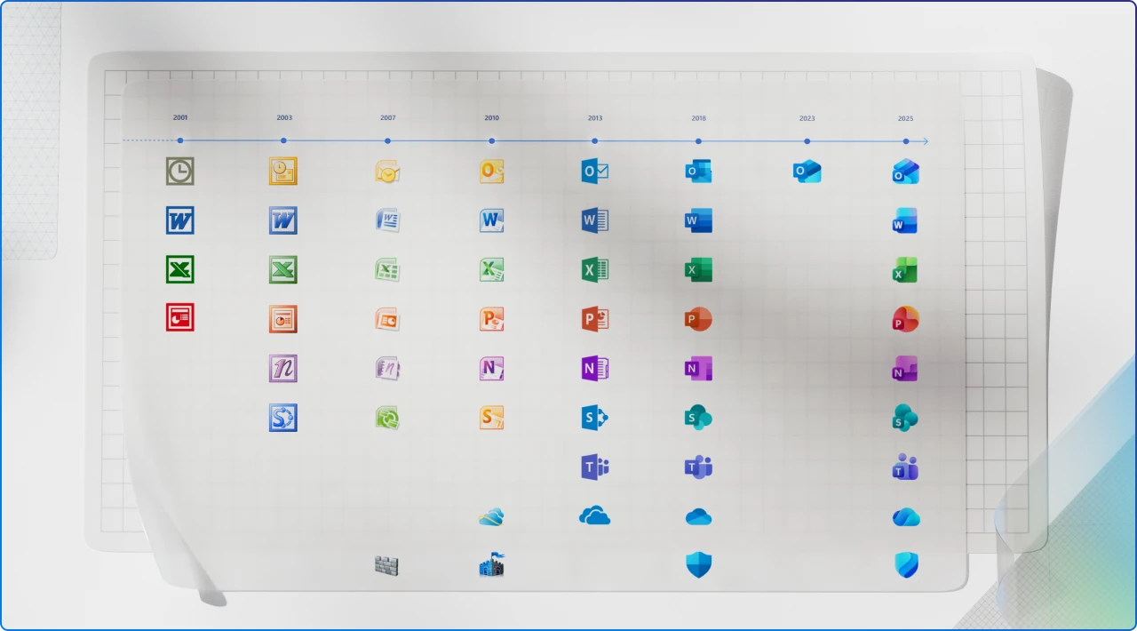This screenshot has width=1137, height=631.
Task: Choose the 2003 Excel icon
Action: click(x=283, y=269)
